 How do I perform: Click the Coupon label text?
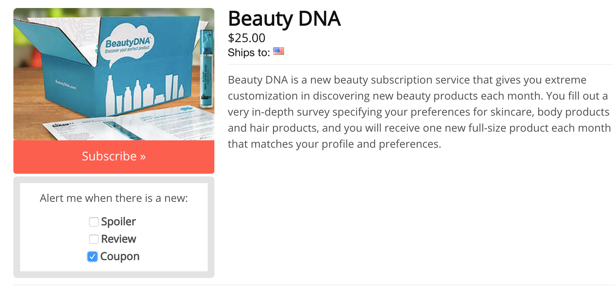pyautogui.click(x=120, y=257)
